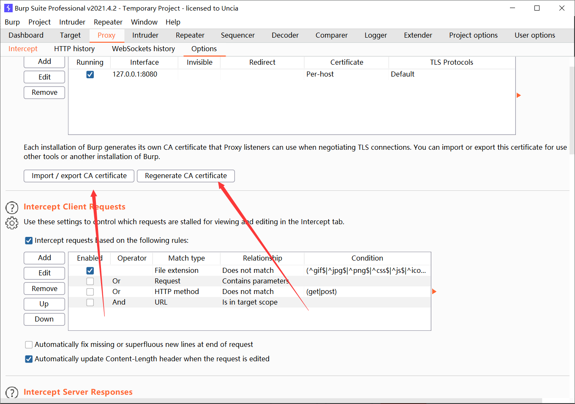
Task: Click the Per-host certificate cell
Action: (x=346, y=74)
